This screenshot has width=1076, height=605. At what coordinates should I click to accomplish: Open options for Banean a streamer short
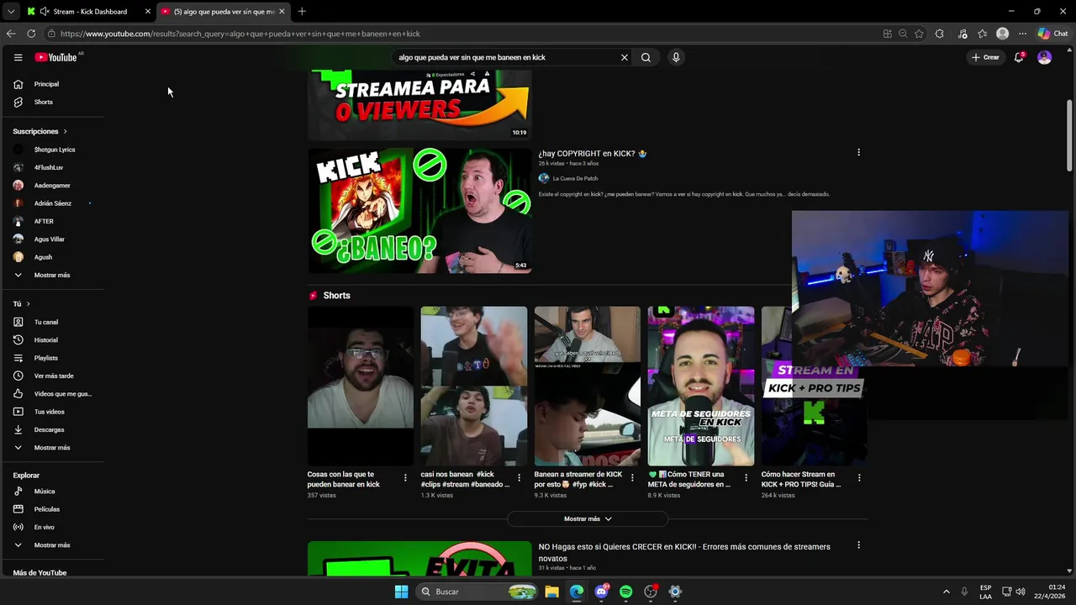point(632,477)
